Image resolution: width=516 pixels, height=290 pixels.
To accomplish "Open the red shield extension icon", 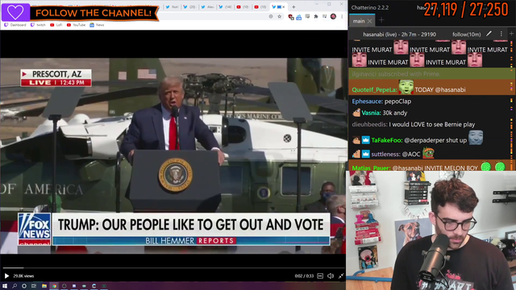I will 290,17.
